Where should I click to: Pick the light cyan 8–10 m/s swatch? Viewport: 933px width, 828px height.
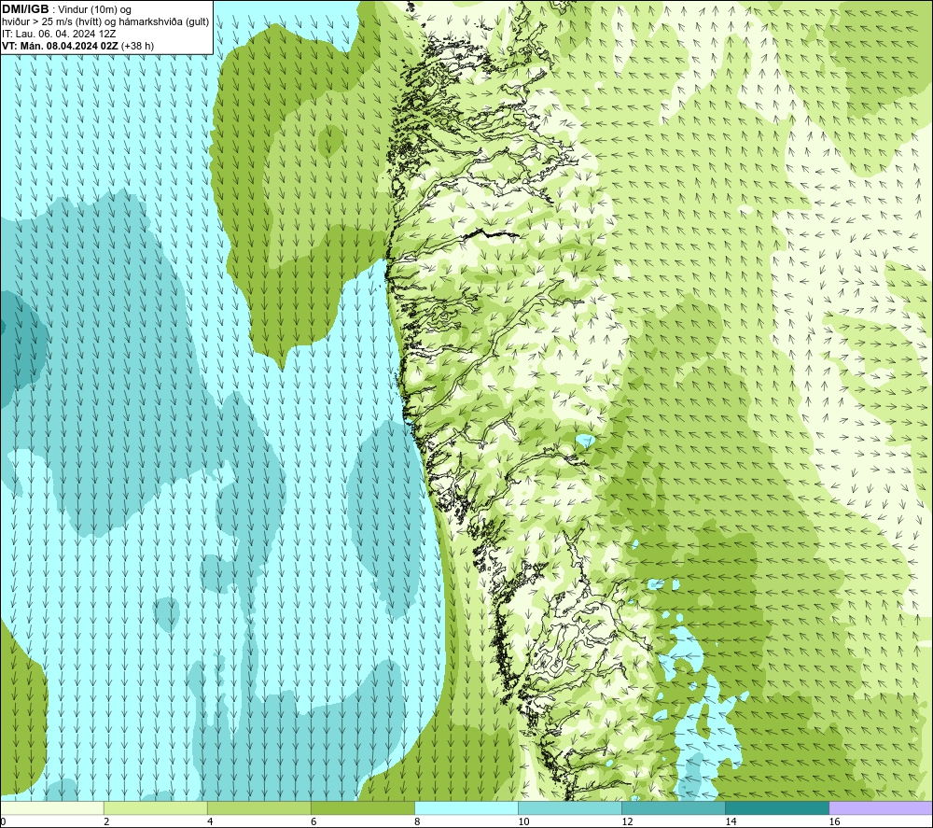(x=466, y=808)
